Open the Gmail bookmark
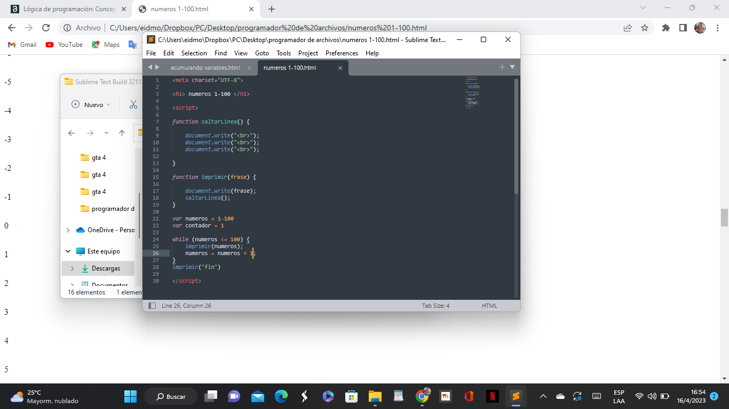This screenshot has width=729, height=409. (22, 45)
